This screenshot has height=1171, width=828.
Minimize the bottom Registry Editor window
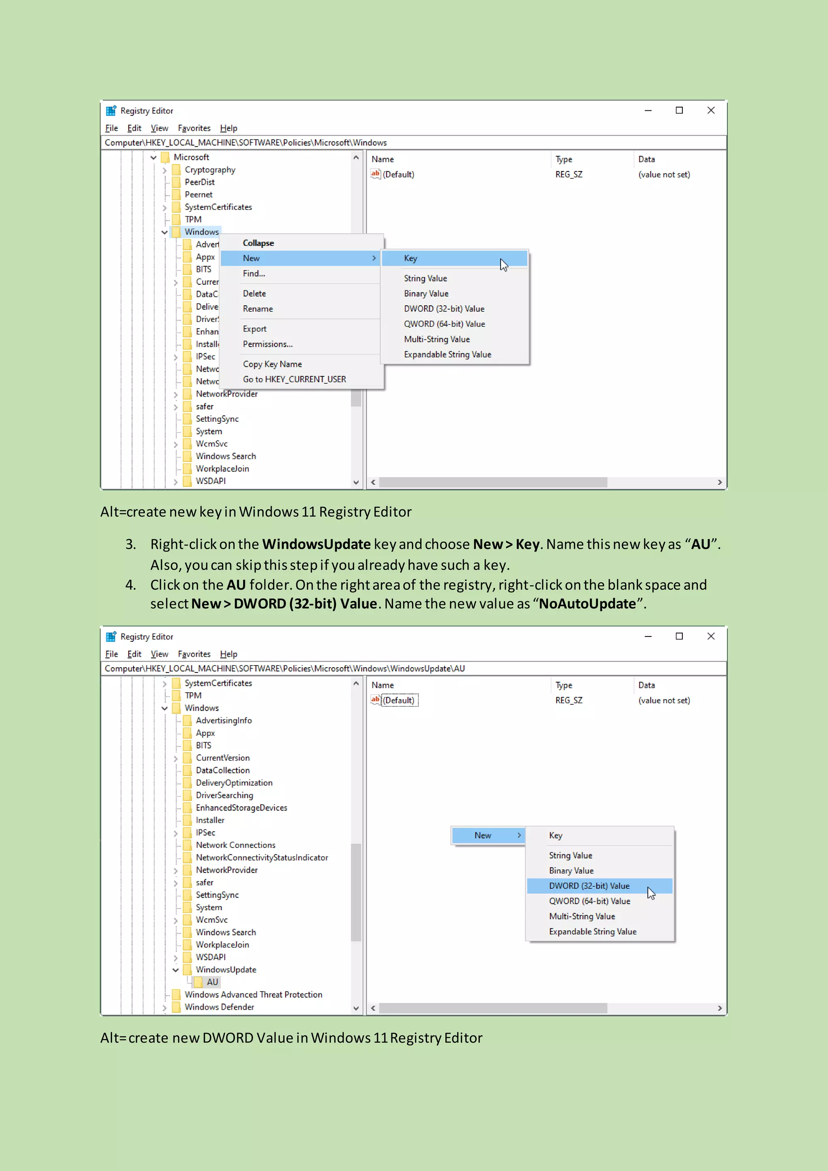click(648, 636)
